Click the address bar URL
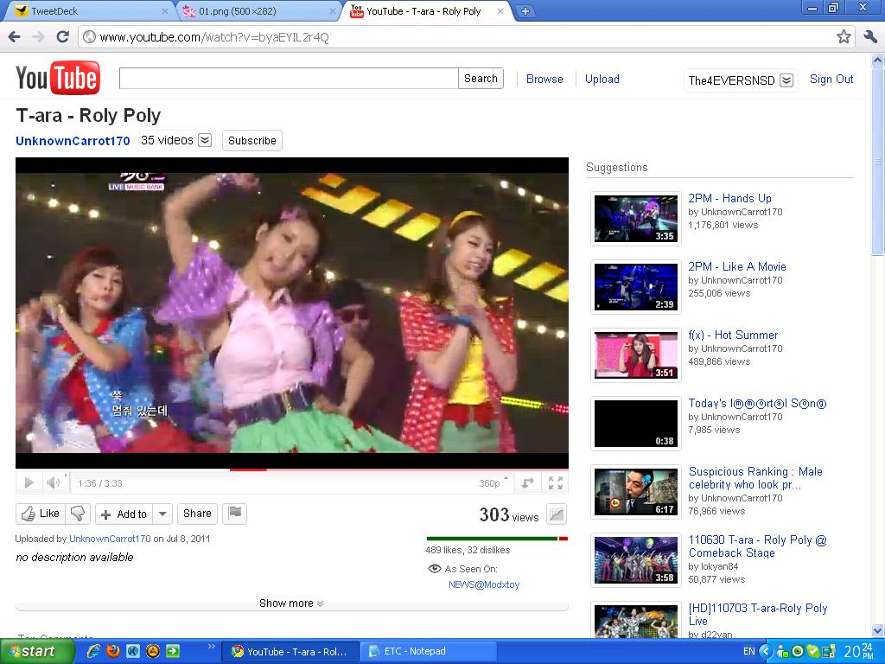Screen dimensions: 885x664 pyautogui.click(x=214, y=37)
